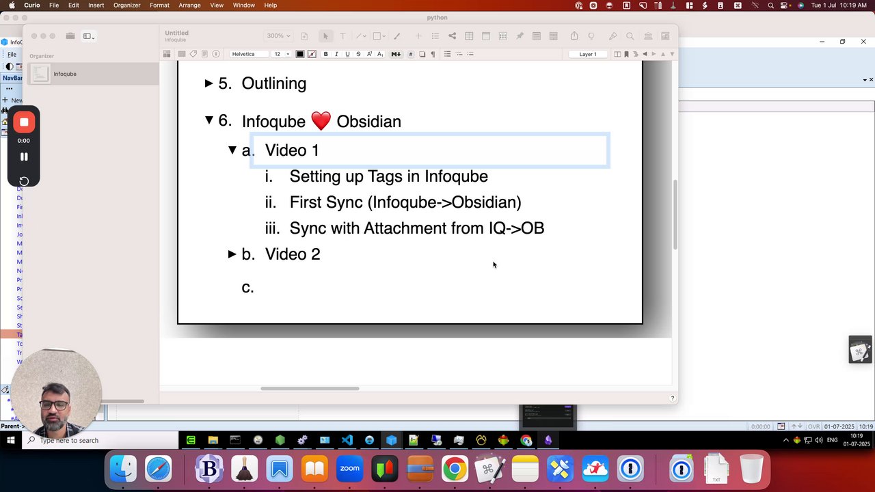Toggle strikethrough formatting

click(x=358, y=54)
